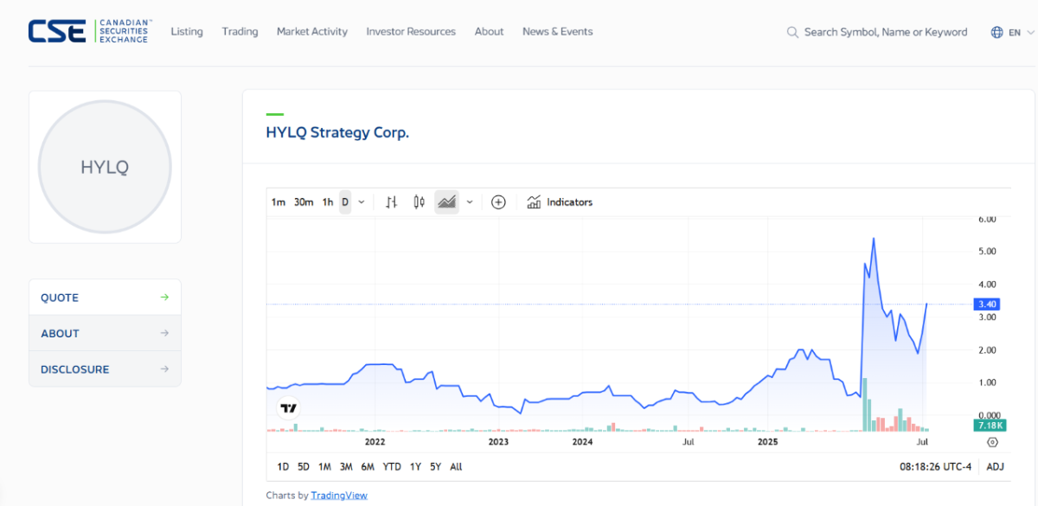Click the 3.40 current price label
The image size is (1038, 506).
click(987, 304)
